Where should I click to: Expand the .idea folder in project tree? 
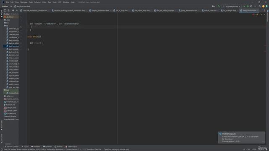coord(7,20)
